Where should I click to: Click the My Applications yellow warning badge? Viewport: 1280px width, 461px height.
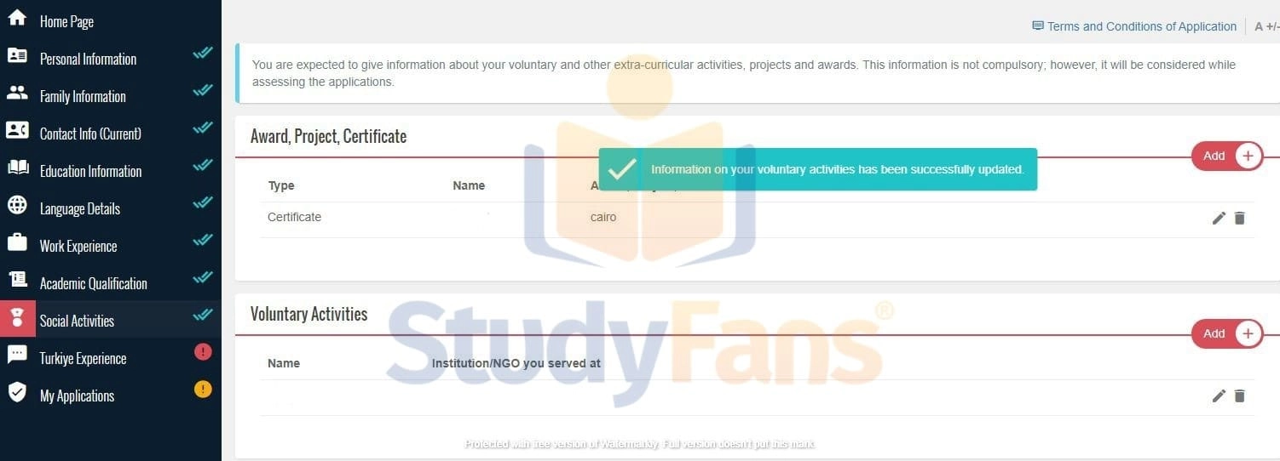coord(203,389)
